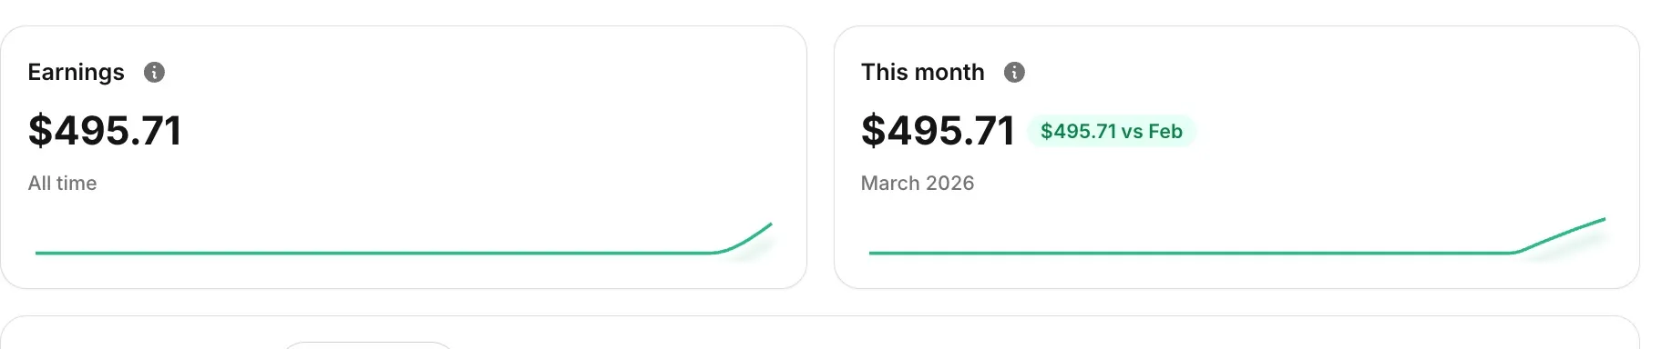This screenshot has height=349, width=1662.
Task: Click the info icon beside Earnings
Action: click(154, 73)
